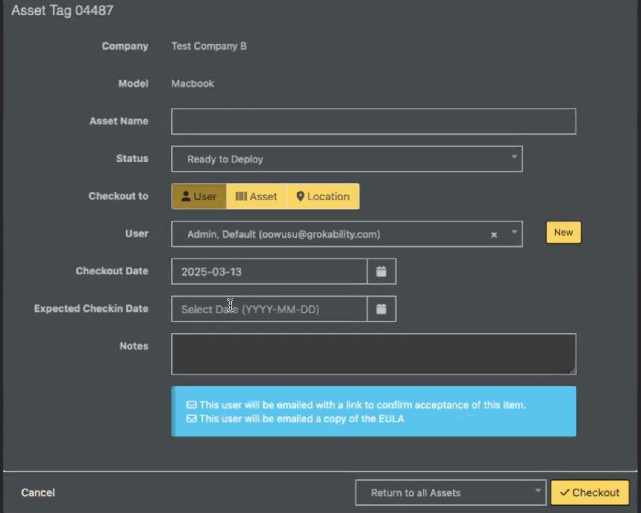Switch checkout target to Location

(328, 196)
